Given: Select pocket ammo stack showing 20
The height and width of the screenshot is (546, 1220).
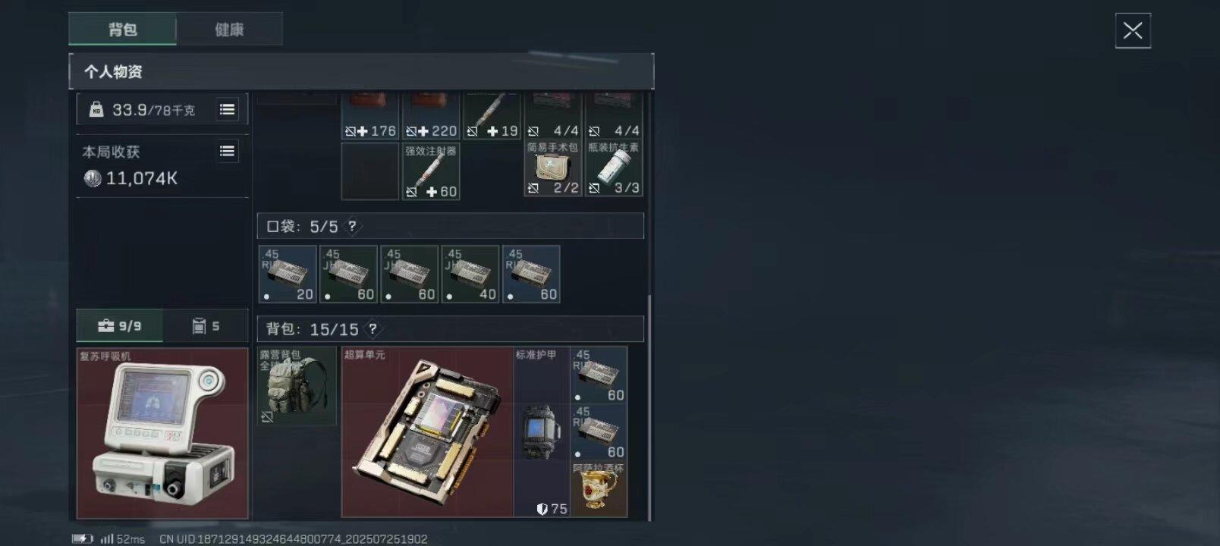Looking at the screenshot, I should pos(288,274).
